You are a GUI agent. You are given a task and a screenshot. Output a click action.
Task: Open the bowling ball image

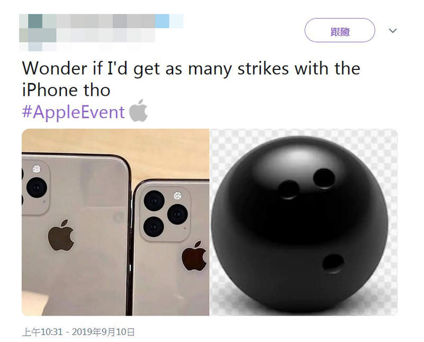pyautogui.click(x=304, y=222)
